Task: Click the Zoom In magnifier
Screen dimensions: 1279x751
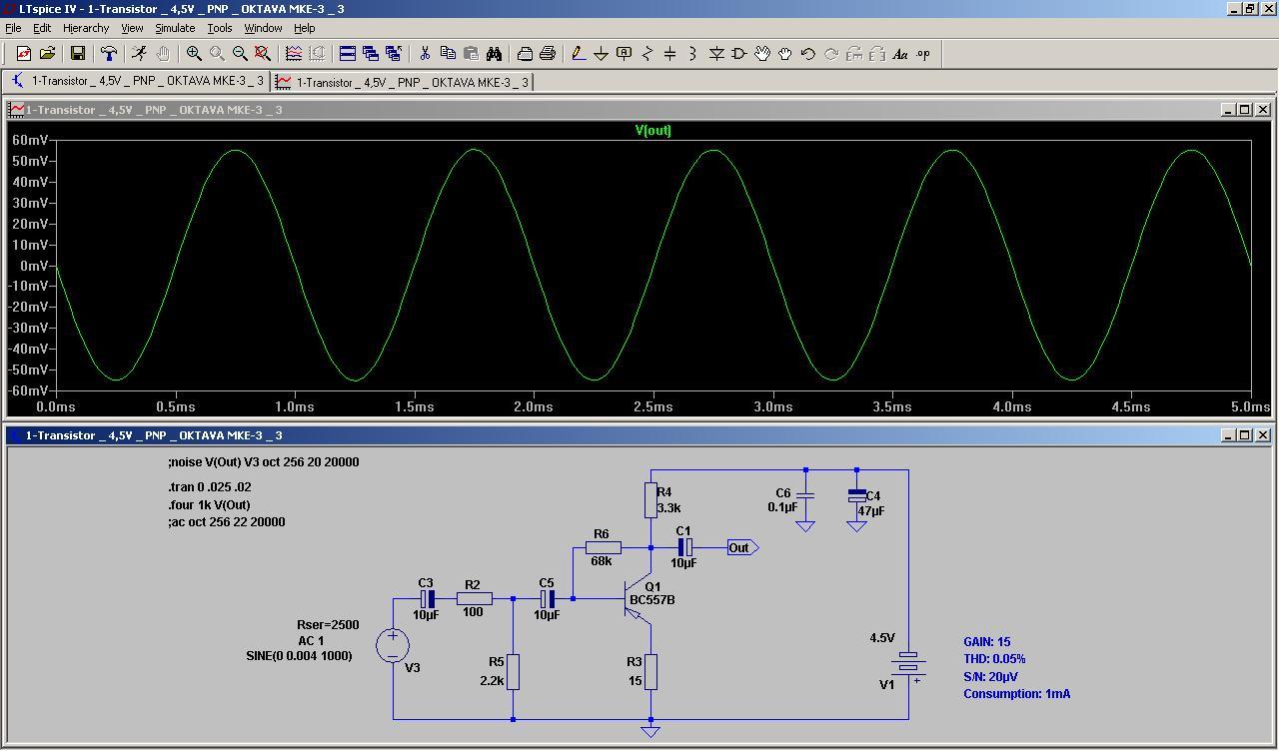Action: pos(194,54)
